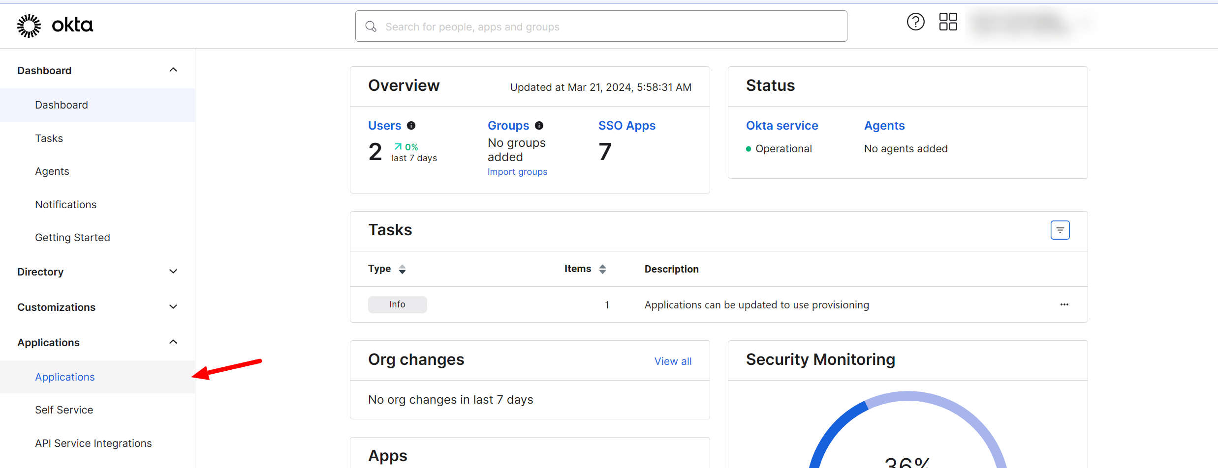Viewport: 1218px width, 468px height.
Task: Open Applications submenu item in sidebar
Action: tap(65, 377)
